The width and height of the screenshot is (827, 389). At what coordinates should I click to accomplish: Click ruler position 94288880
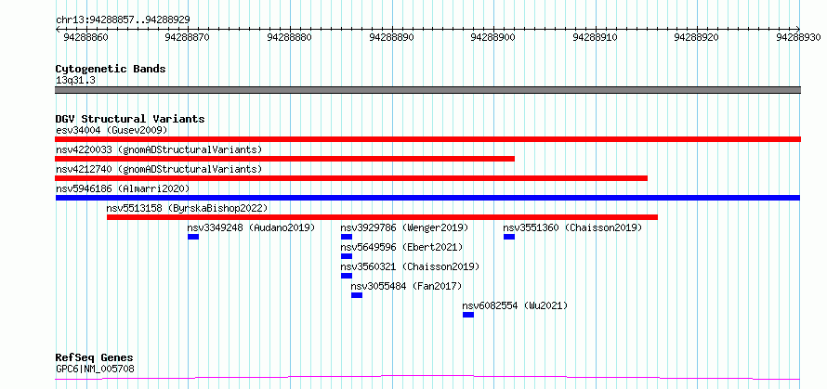pyautogui.click(x=290, y=37)
